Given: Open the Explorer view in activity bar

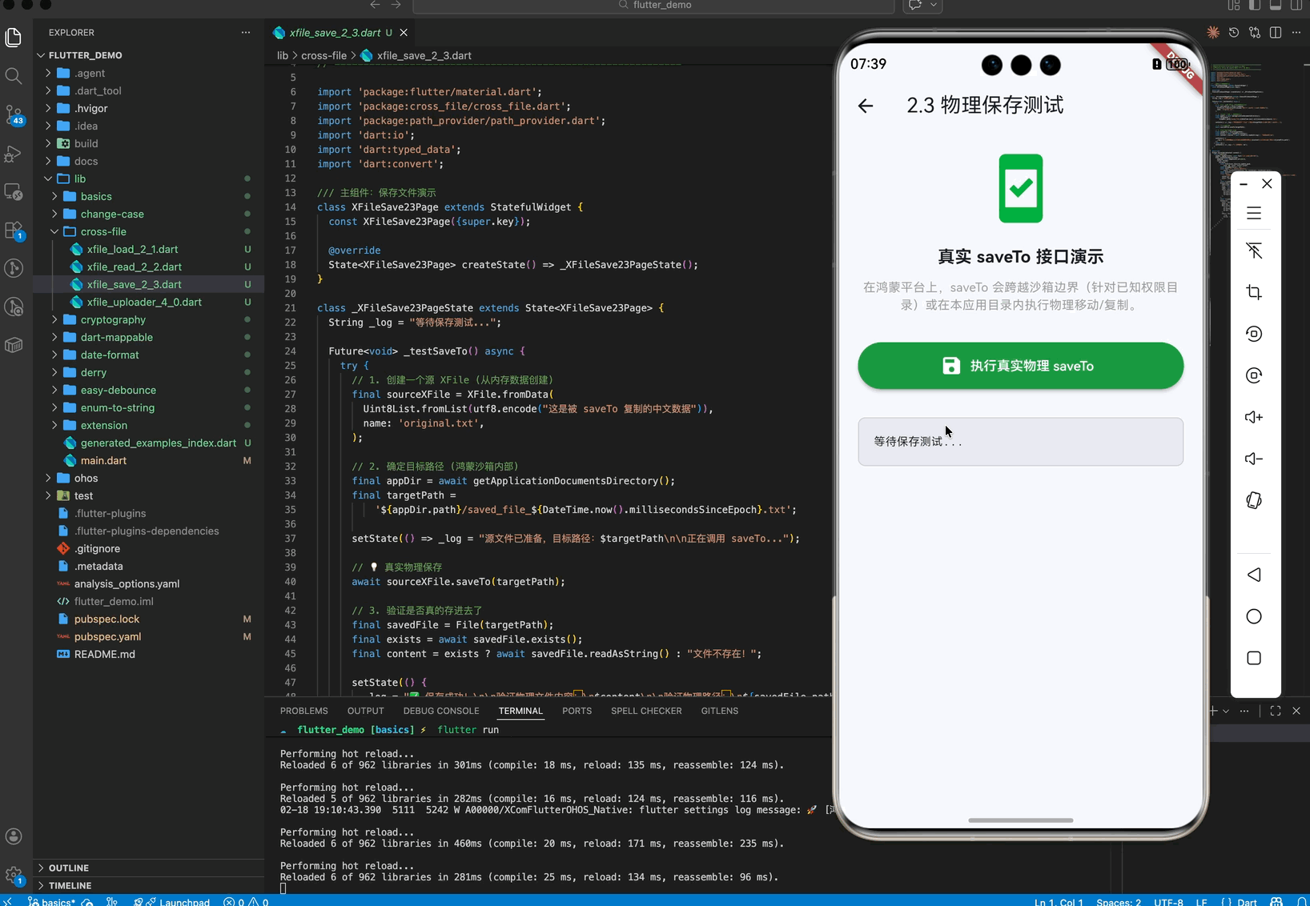Looking at the screenshot, I should click(x=14, y=38).
